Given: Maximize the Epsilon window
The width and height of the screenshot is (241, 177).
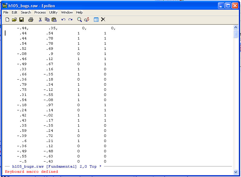Looking at the screenshot, I should 228,5.
